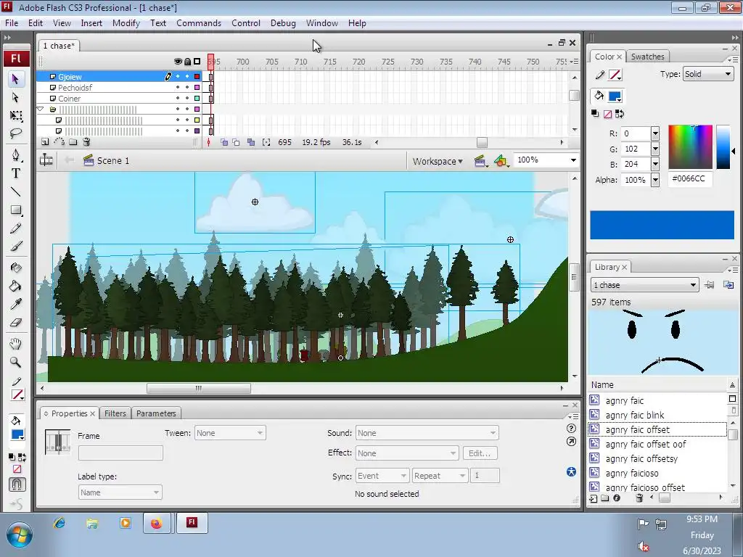Click the color spectrum picker
This screenshot has height=557, width=743.
(x=691, y=147)
